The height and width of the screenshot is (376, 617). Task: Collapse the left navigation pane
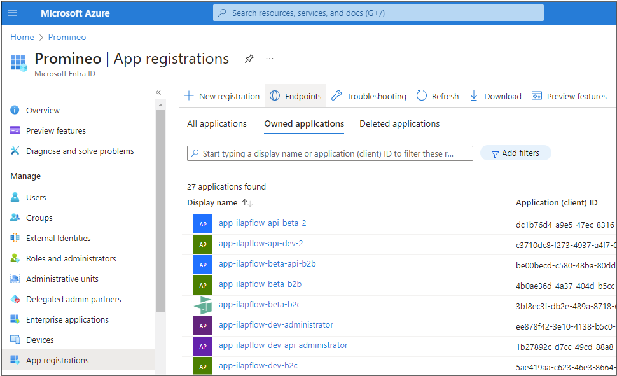(x=158, y=92)
